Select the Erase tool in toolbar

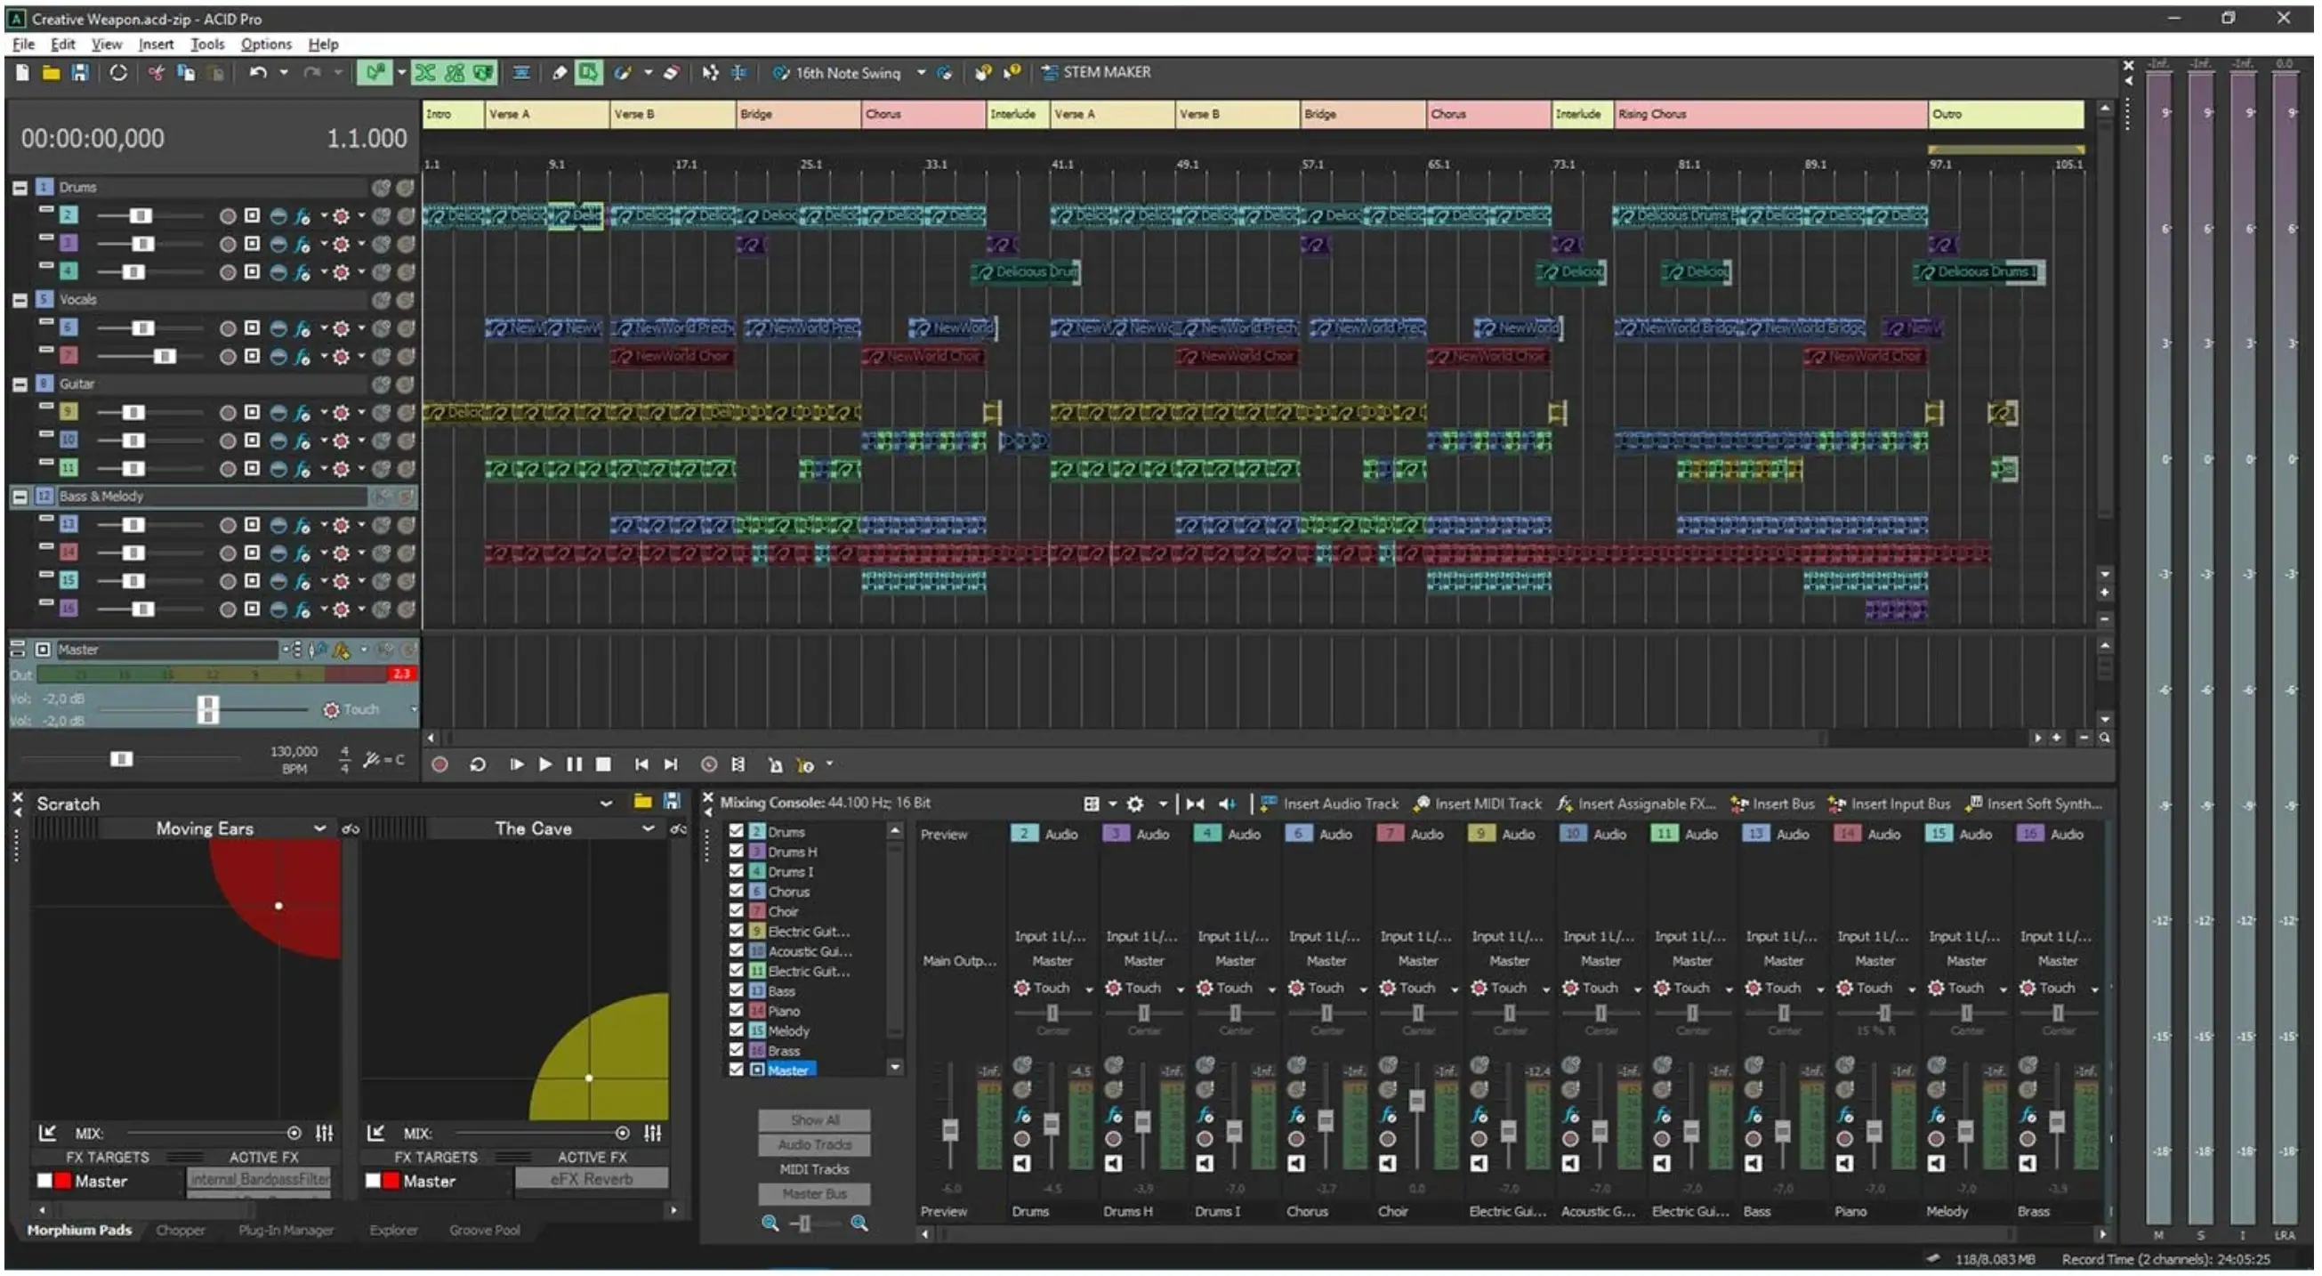click(671, 73)
